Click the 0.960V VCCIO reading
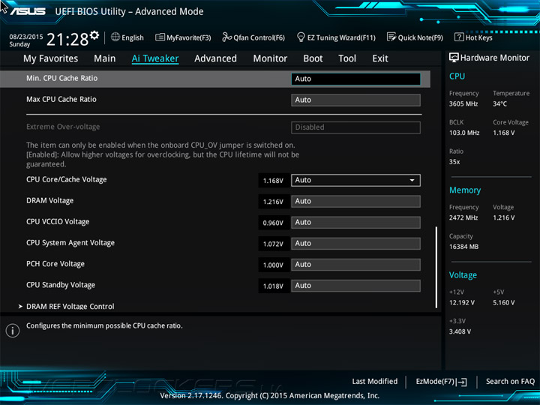 [x=273, y=223]
